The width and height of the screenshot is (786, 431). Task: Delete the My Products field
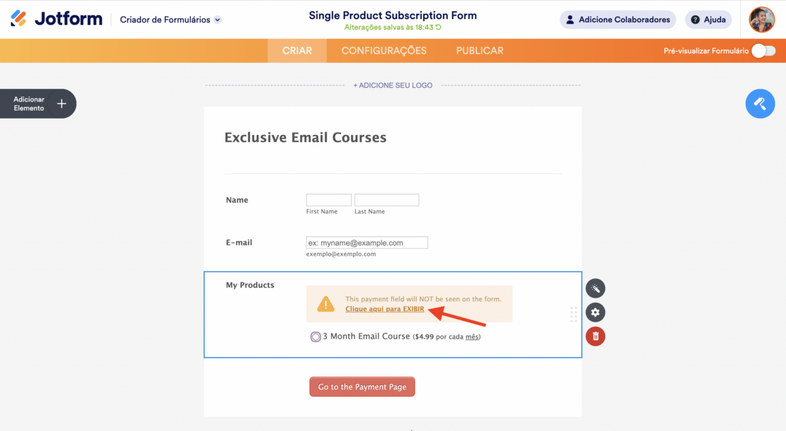tap(595, 336)
